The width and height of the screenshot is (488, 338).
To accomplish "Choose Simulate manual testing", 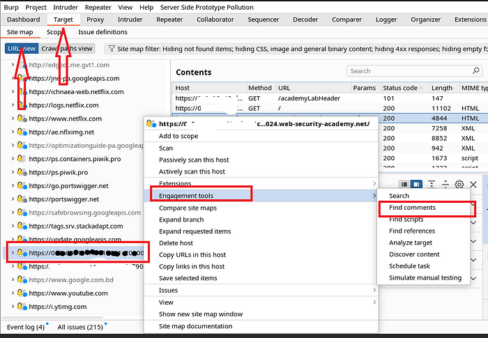I will [x=423, y=277].
